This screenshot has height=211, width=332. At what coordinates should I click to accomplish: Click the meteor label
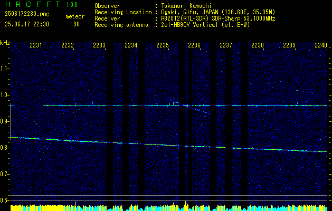point(75,16)
